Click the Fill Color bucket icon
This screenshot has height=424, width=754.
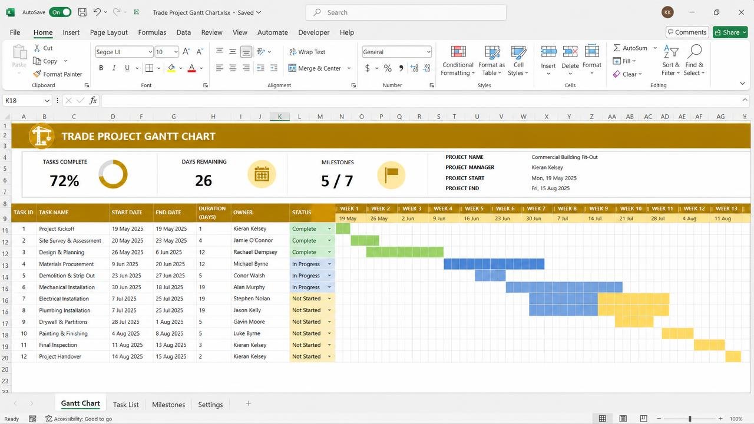point(171,68)
